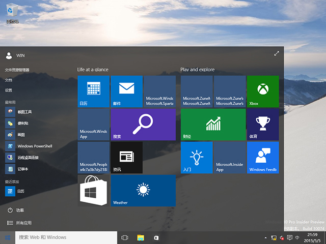Open the Get Started (入门) lightbulb tile

tap(197, 158)
